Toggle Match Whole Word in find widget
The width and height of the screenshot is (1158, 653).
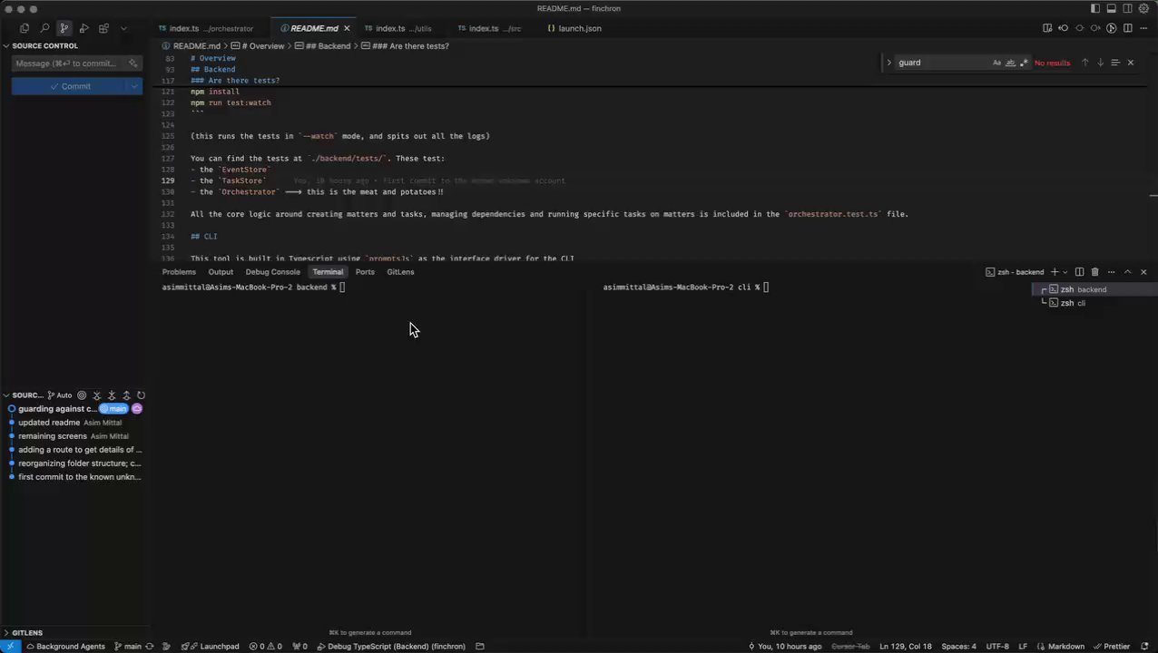click(x=1010, y=63)
